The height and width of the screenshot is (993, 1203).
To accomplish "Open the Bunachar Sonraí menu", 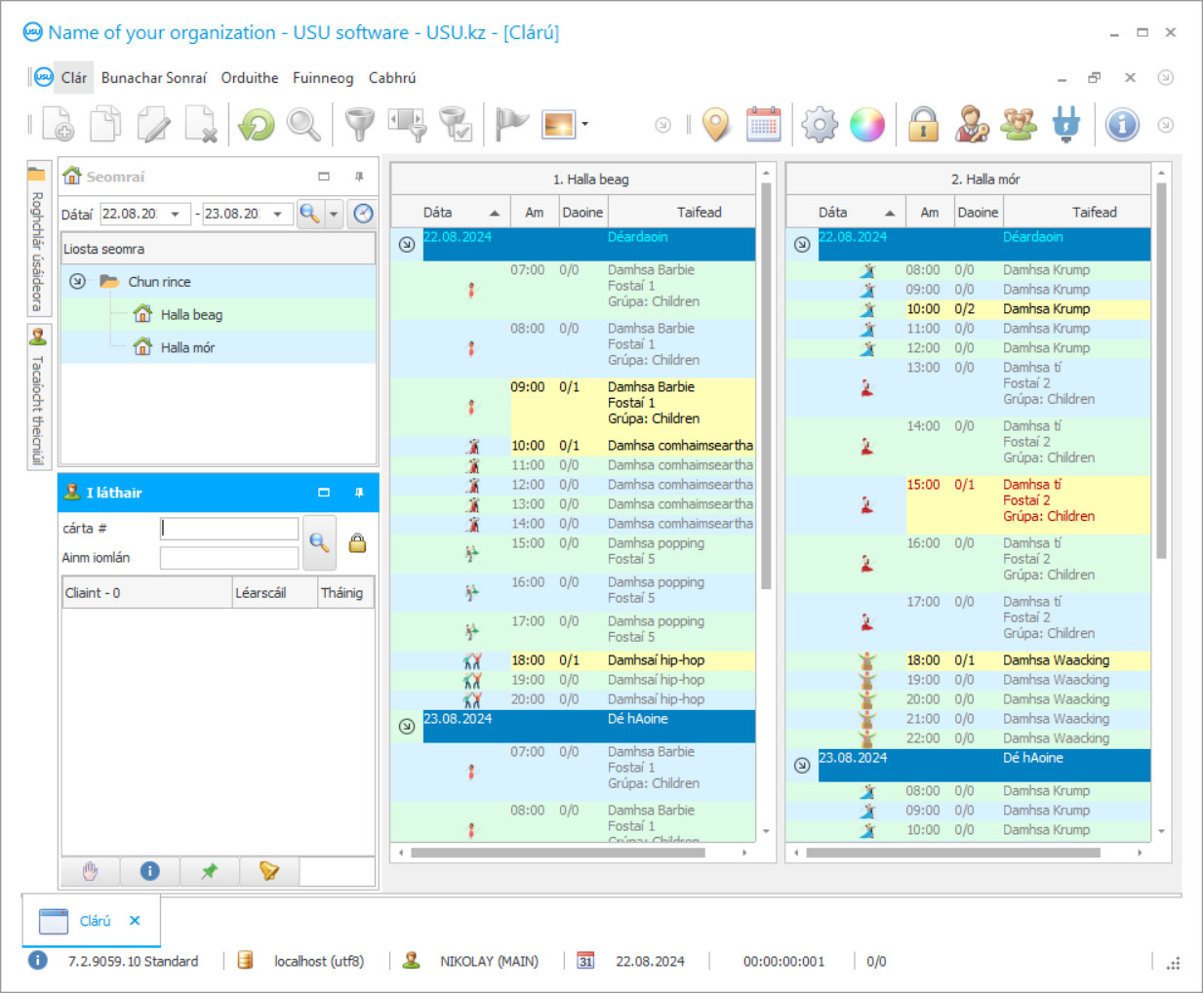I will 154,78.
